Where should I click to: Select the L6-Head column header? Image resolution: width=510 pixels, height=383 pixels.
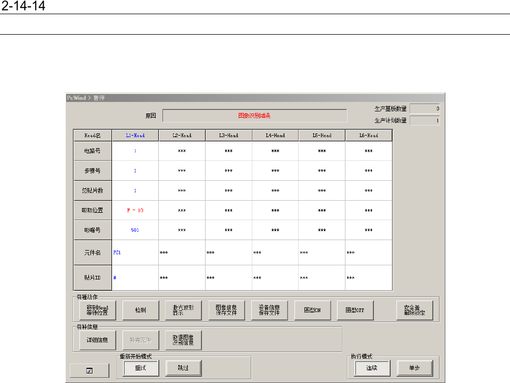pos(369,135)
